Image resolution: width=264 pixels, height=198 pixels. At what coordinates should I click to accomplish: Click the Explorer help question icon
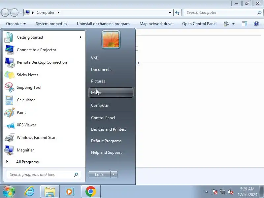pyautogui.click(x=256, y=24)
